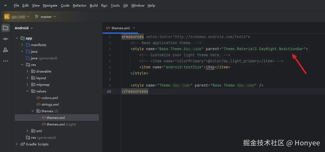Click the Base application theme comment
This screenshot has height=152, width=325.
[x=166, y=43]
